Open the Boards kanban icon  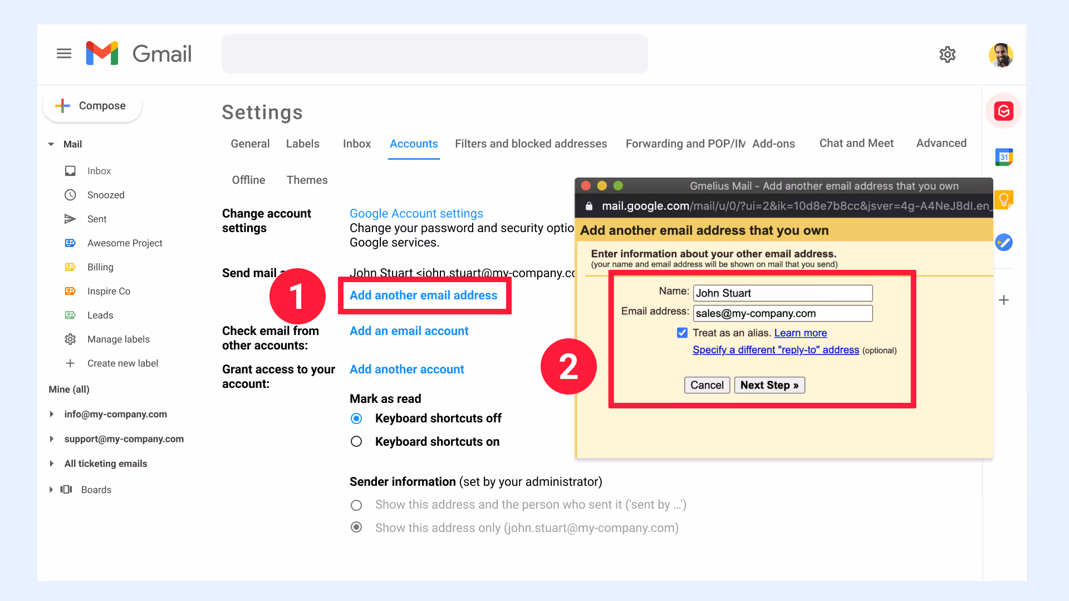point(66,489)
